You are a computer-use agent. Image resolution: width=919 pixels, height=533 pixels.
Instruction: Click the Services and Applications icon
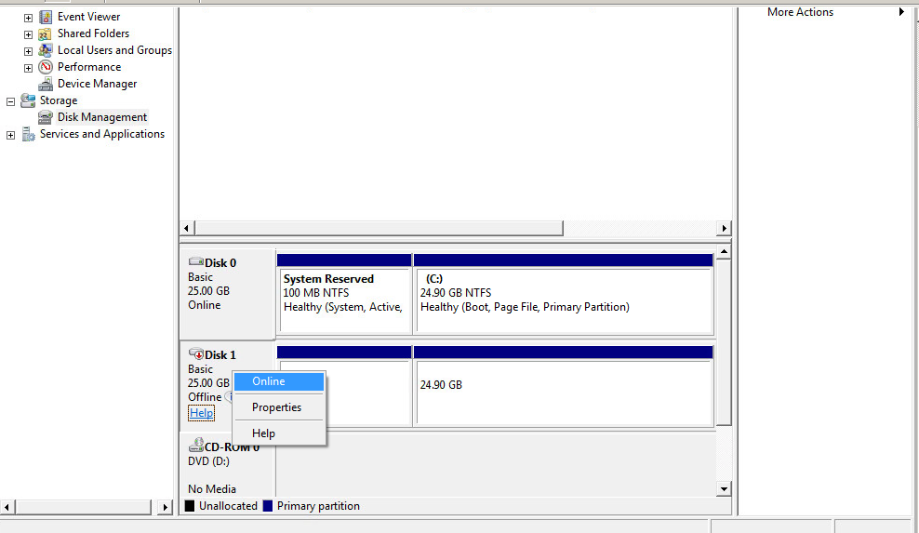[28, 134]
